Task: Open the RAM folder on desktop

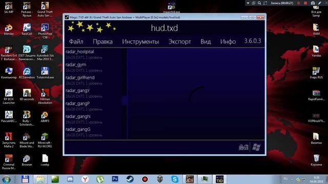Action: pyautogui.click(x=316, y=29)
